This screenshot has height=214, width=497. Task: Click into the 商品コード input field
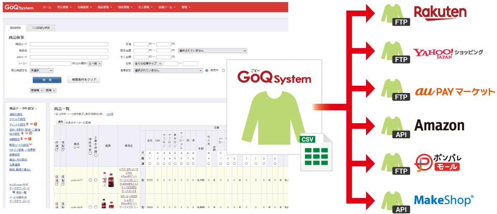click(x=69, y=44)
